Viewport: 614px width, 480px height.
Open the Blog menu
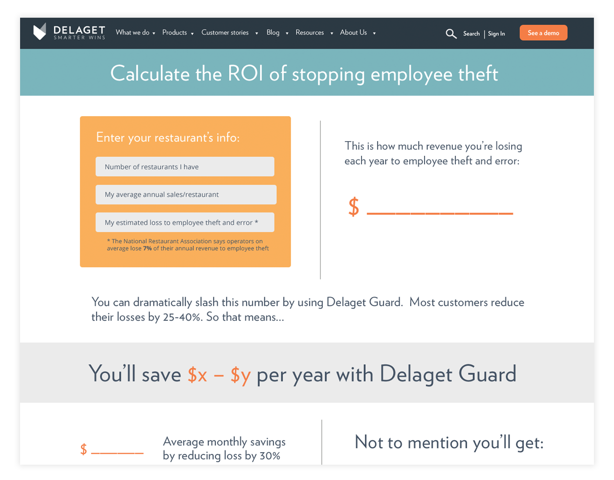pyautogui.click(x=273, y=33)
